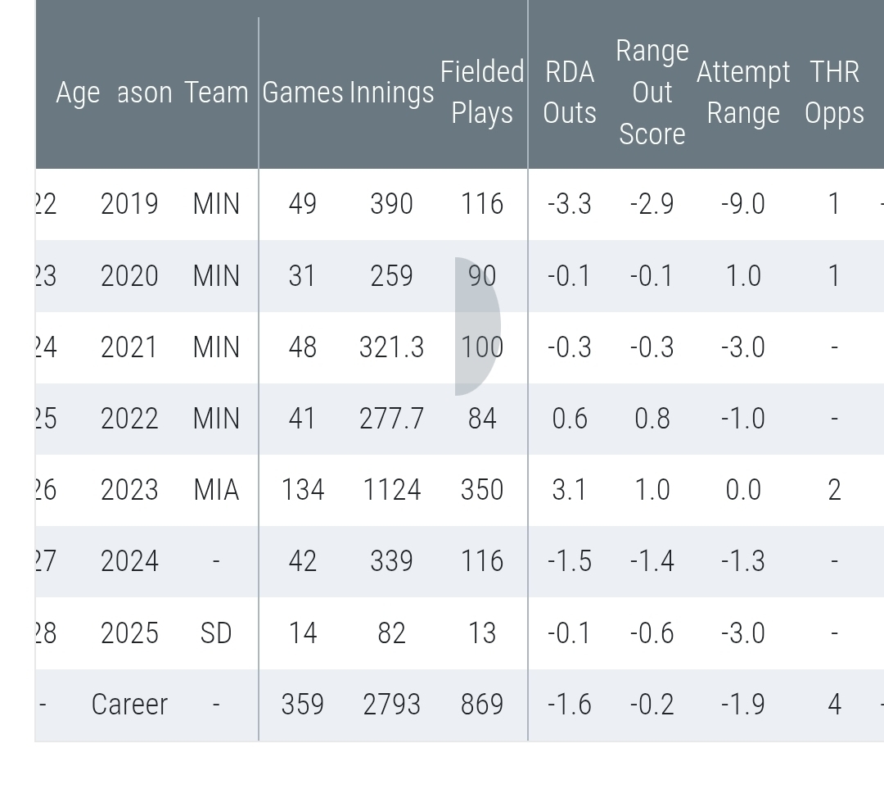Screen dimensions: 884x807
Task: Click the 350 fielded plays value
Action: pyautogui.click(x=482, y=490)
